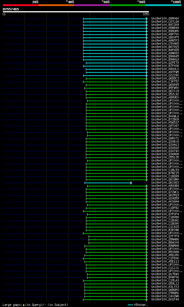Click the UniRef100_Q2PET8 entry
Screen dimensions: 184x307
(165, 63)
